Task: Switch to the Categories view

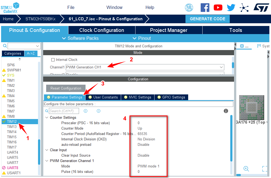Action: point(13,54)
